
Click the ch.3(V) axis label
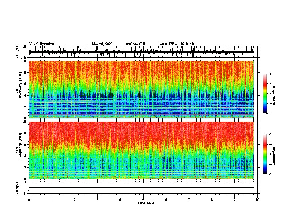coord(17,188)
